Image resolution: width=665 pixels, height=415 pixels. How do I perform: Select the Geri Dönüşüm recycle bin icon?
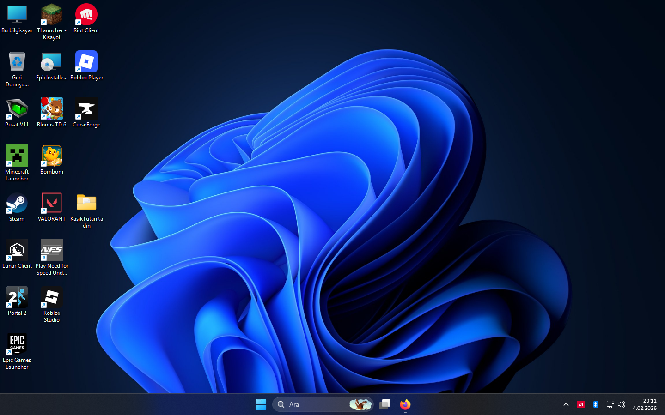(x=17, y=62)
